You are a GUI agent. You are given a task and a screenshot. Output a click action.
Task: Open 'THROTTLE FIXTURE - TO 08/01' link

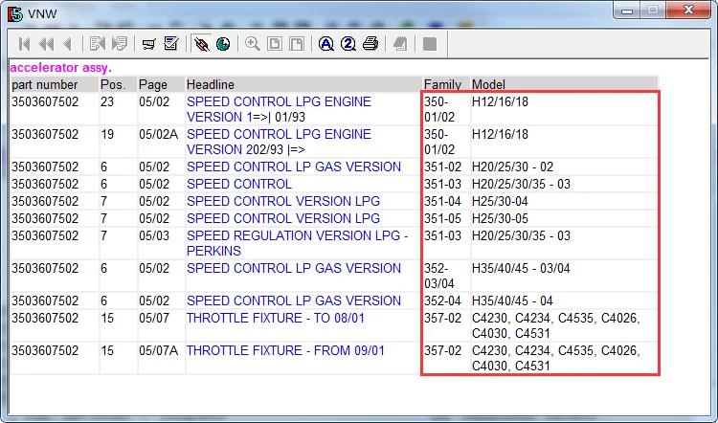pos(276,318)
